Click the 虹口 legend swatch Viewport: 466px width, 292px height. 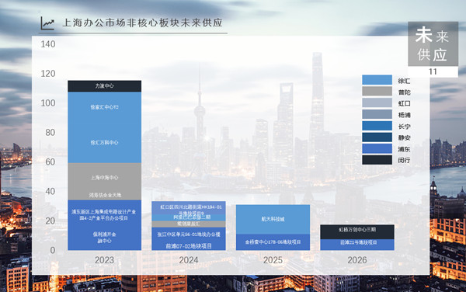point(377,103)
